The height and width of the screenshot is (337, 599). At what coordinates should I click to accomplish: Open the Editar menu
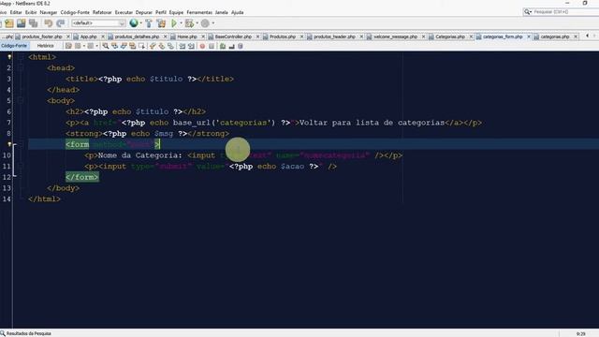[x=16, y=12]
